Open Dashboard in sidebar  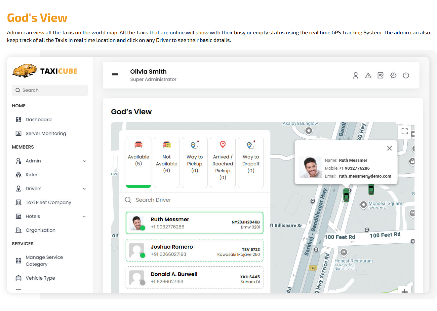tap(39, 120)
